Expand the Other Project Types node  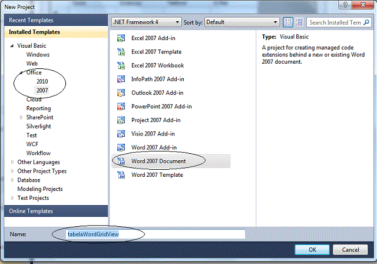[12, 171]
